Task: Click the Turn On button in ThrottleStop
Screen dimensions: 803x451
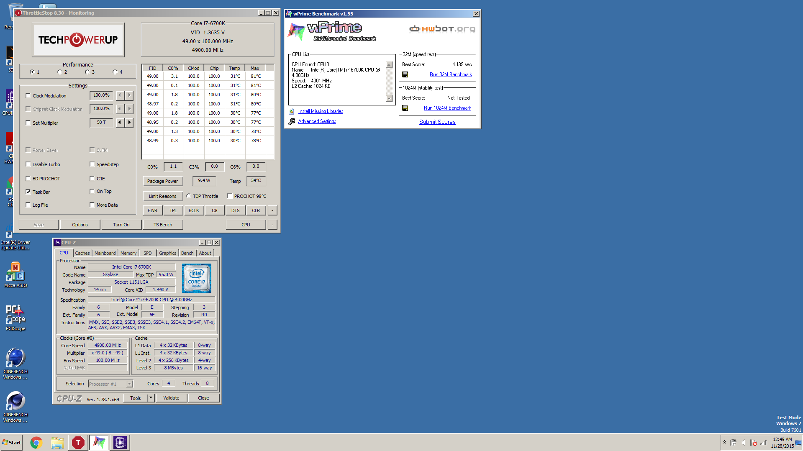Action: (x=121, y=225)
